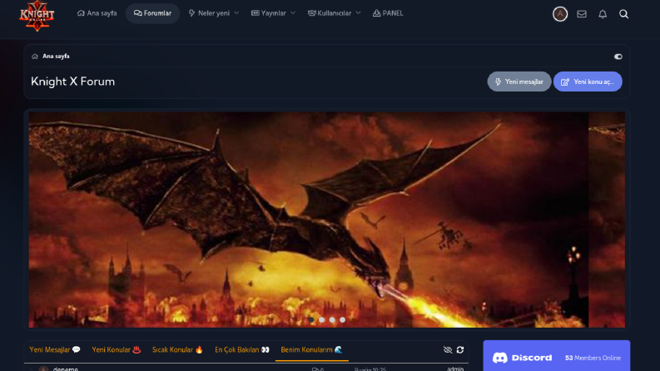The image size is (660, 371).
Task: Open the Yayınlar menu item
Action: [269, 13]
